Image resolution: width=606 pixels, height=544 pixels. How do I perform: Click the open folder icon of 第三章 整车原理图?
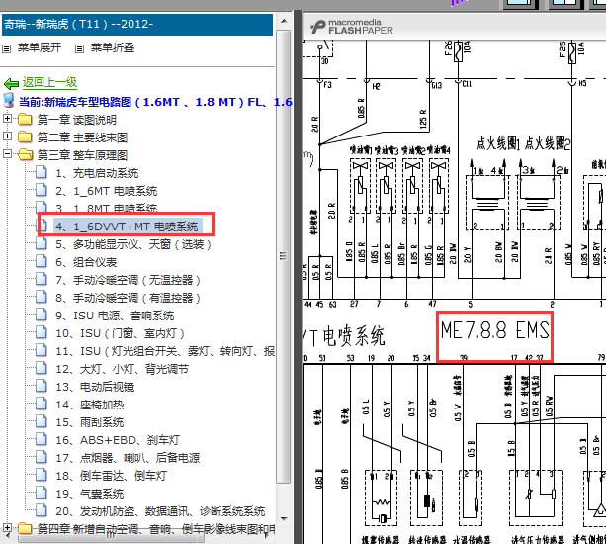click(26, 154)
